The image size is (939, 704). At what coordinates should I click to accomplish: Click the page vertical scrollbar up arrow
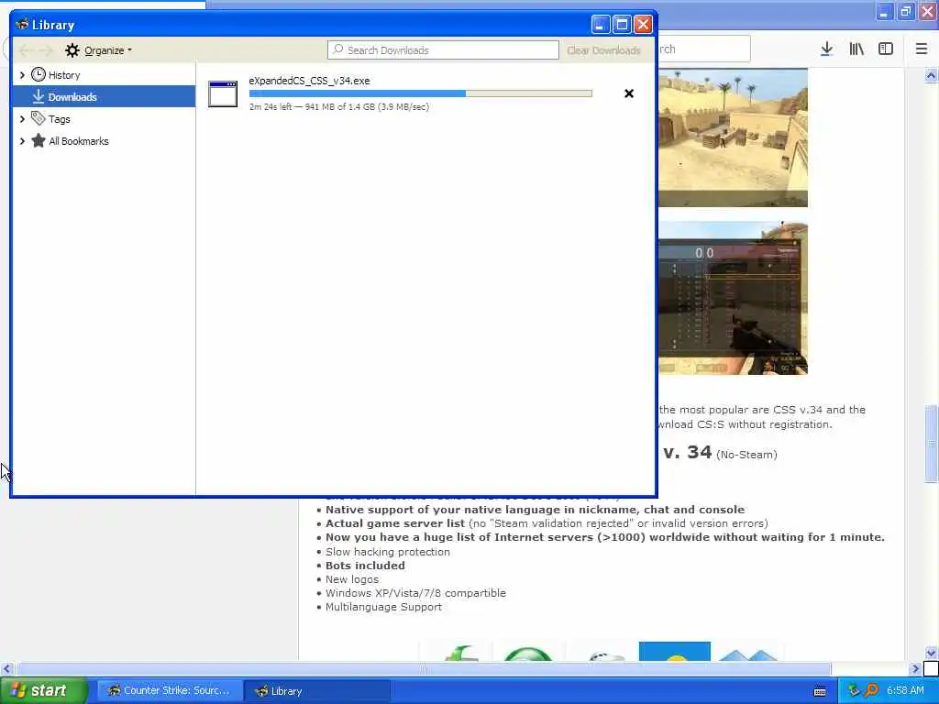pyautogui.click(x=931, y=75)
